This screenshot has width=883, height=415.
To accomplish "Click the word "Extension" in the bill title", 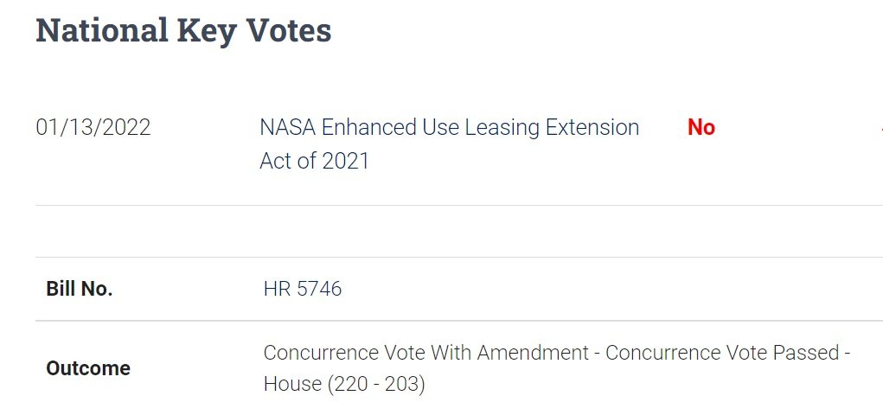I will click(x=592, y=128).
